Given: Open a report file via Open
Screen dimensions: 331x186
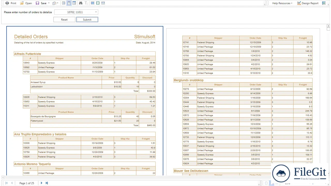Looking at the screenshot, I should (26, 3).
